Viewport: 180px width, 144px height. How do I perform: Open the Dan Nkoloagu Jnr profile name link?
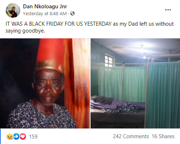(x=45, y=7)
